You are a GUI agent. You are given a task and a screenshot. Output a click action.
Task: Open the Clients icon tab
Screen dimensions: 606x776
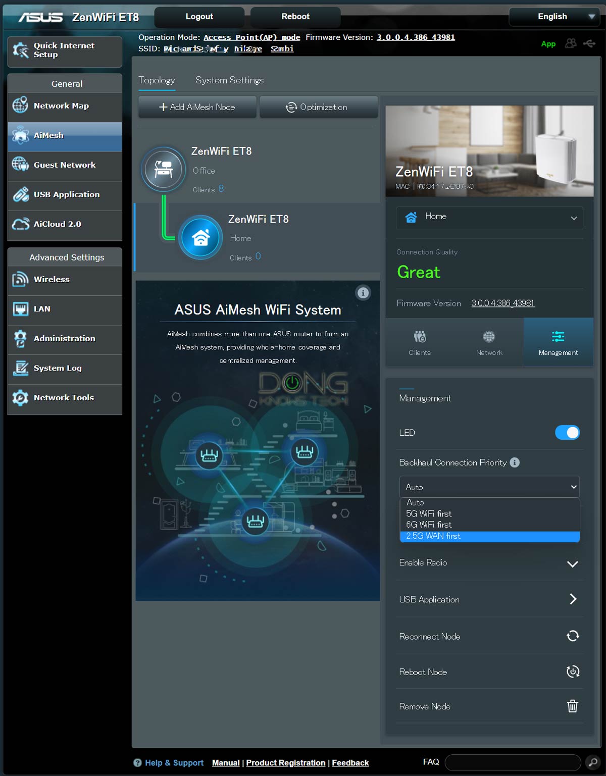pos(420,342)
